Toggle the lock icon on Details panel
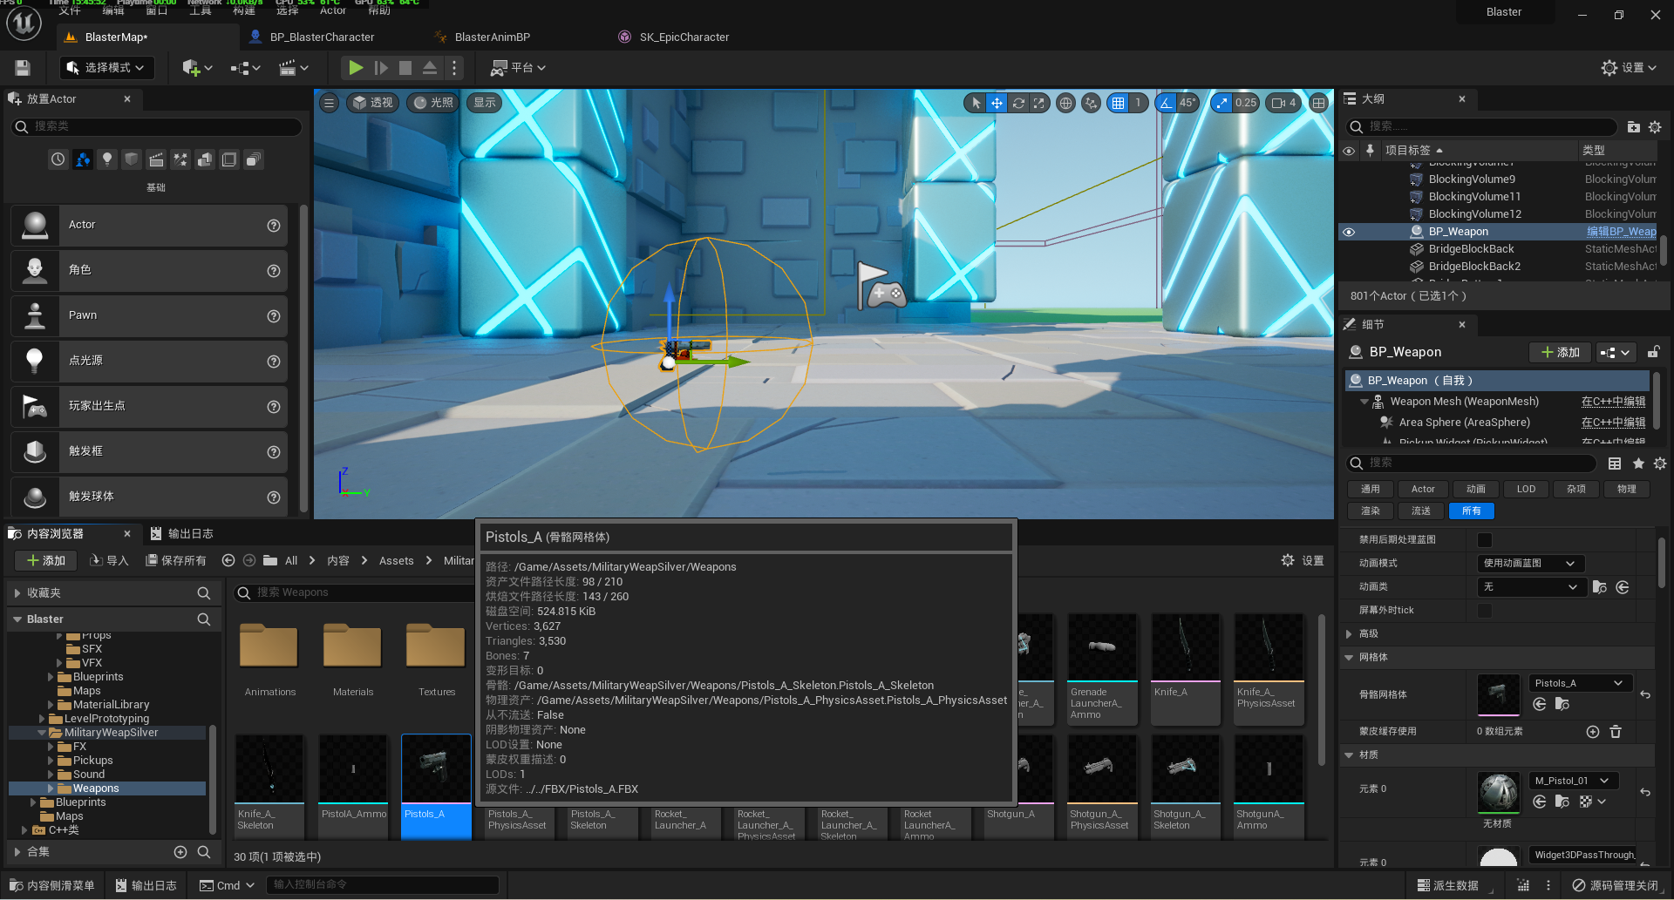Screen dimensions: 1674x900 (x=1653, y=352)
